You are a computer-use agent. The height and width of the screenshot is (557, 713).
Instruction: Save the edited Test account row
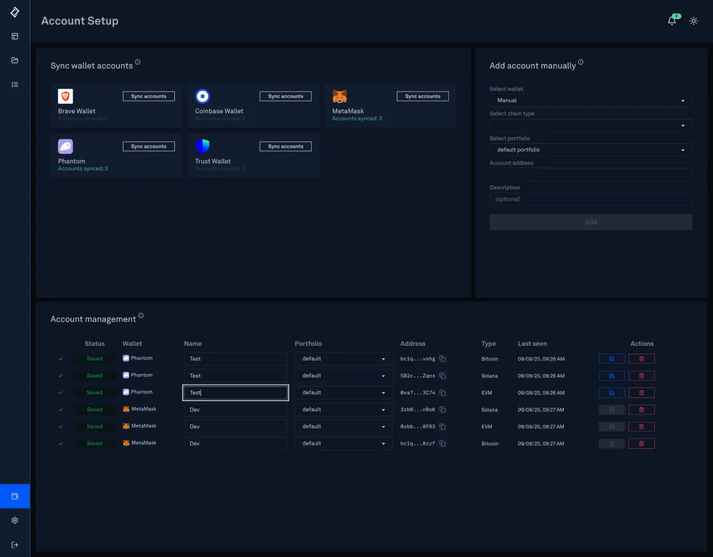pos(611,392)
